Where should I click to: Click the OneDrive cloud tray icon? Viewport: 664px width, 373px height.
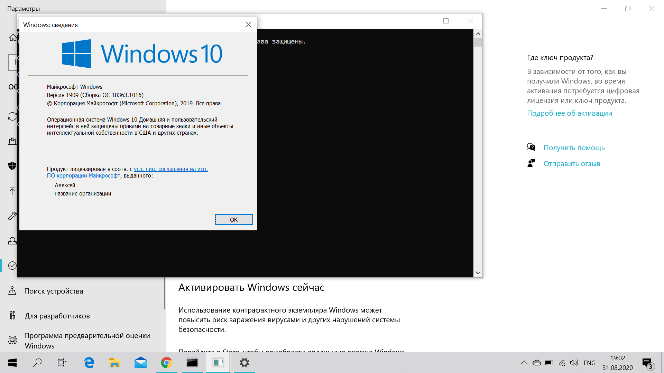coord(537,363)
